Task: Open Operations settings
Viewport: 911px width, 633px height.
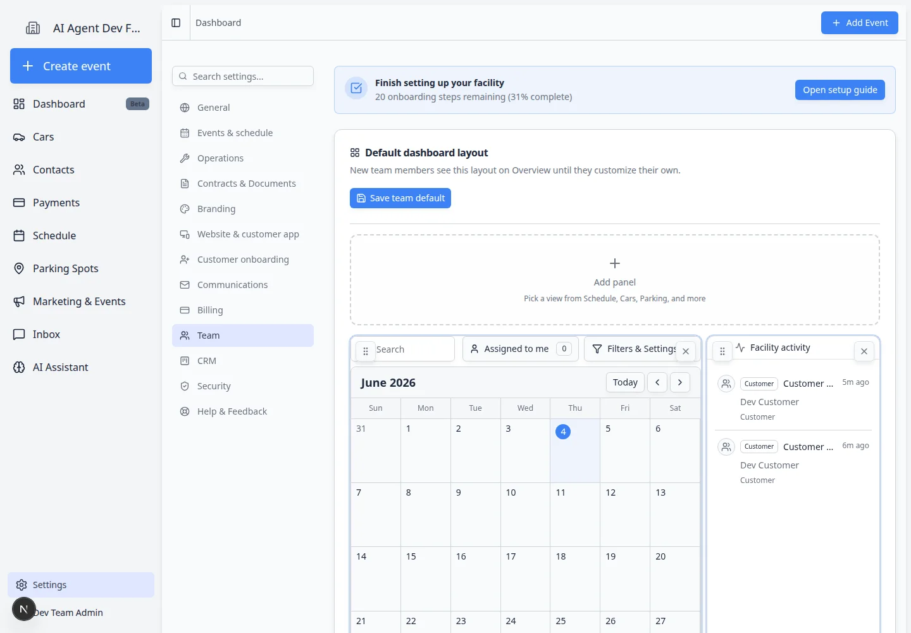Action: click(243, 158)
